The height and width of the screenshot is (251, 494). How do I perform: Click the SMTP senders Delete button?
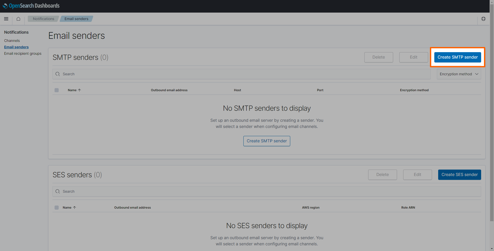click(x=378, y=57)
